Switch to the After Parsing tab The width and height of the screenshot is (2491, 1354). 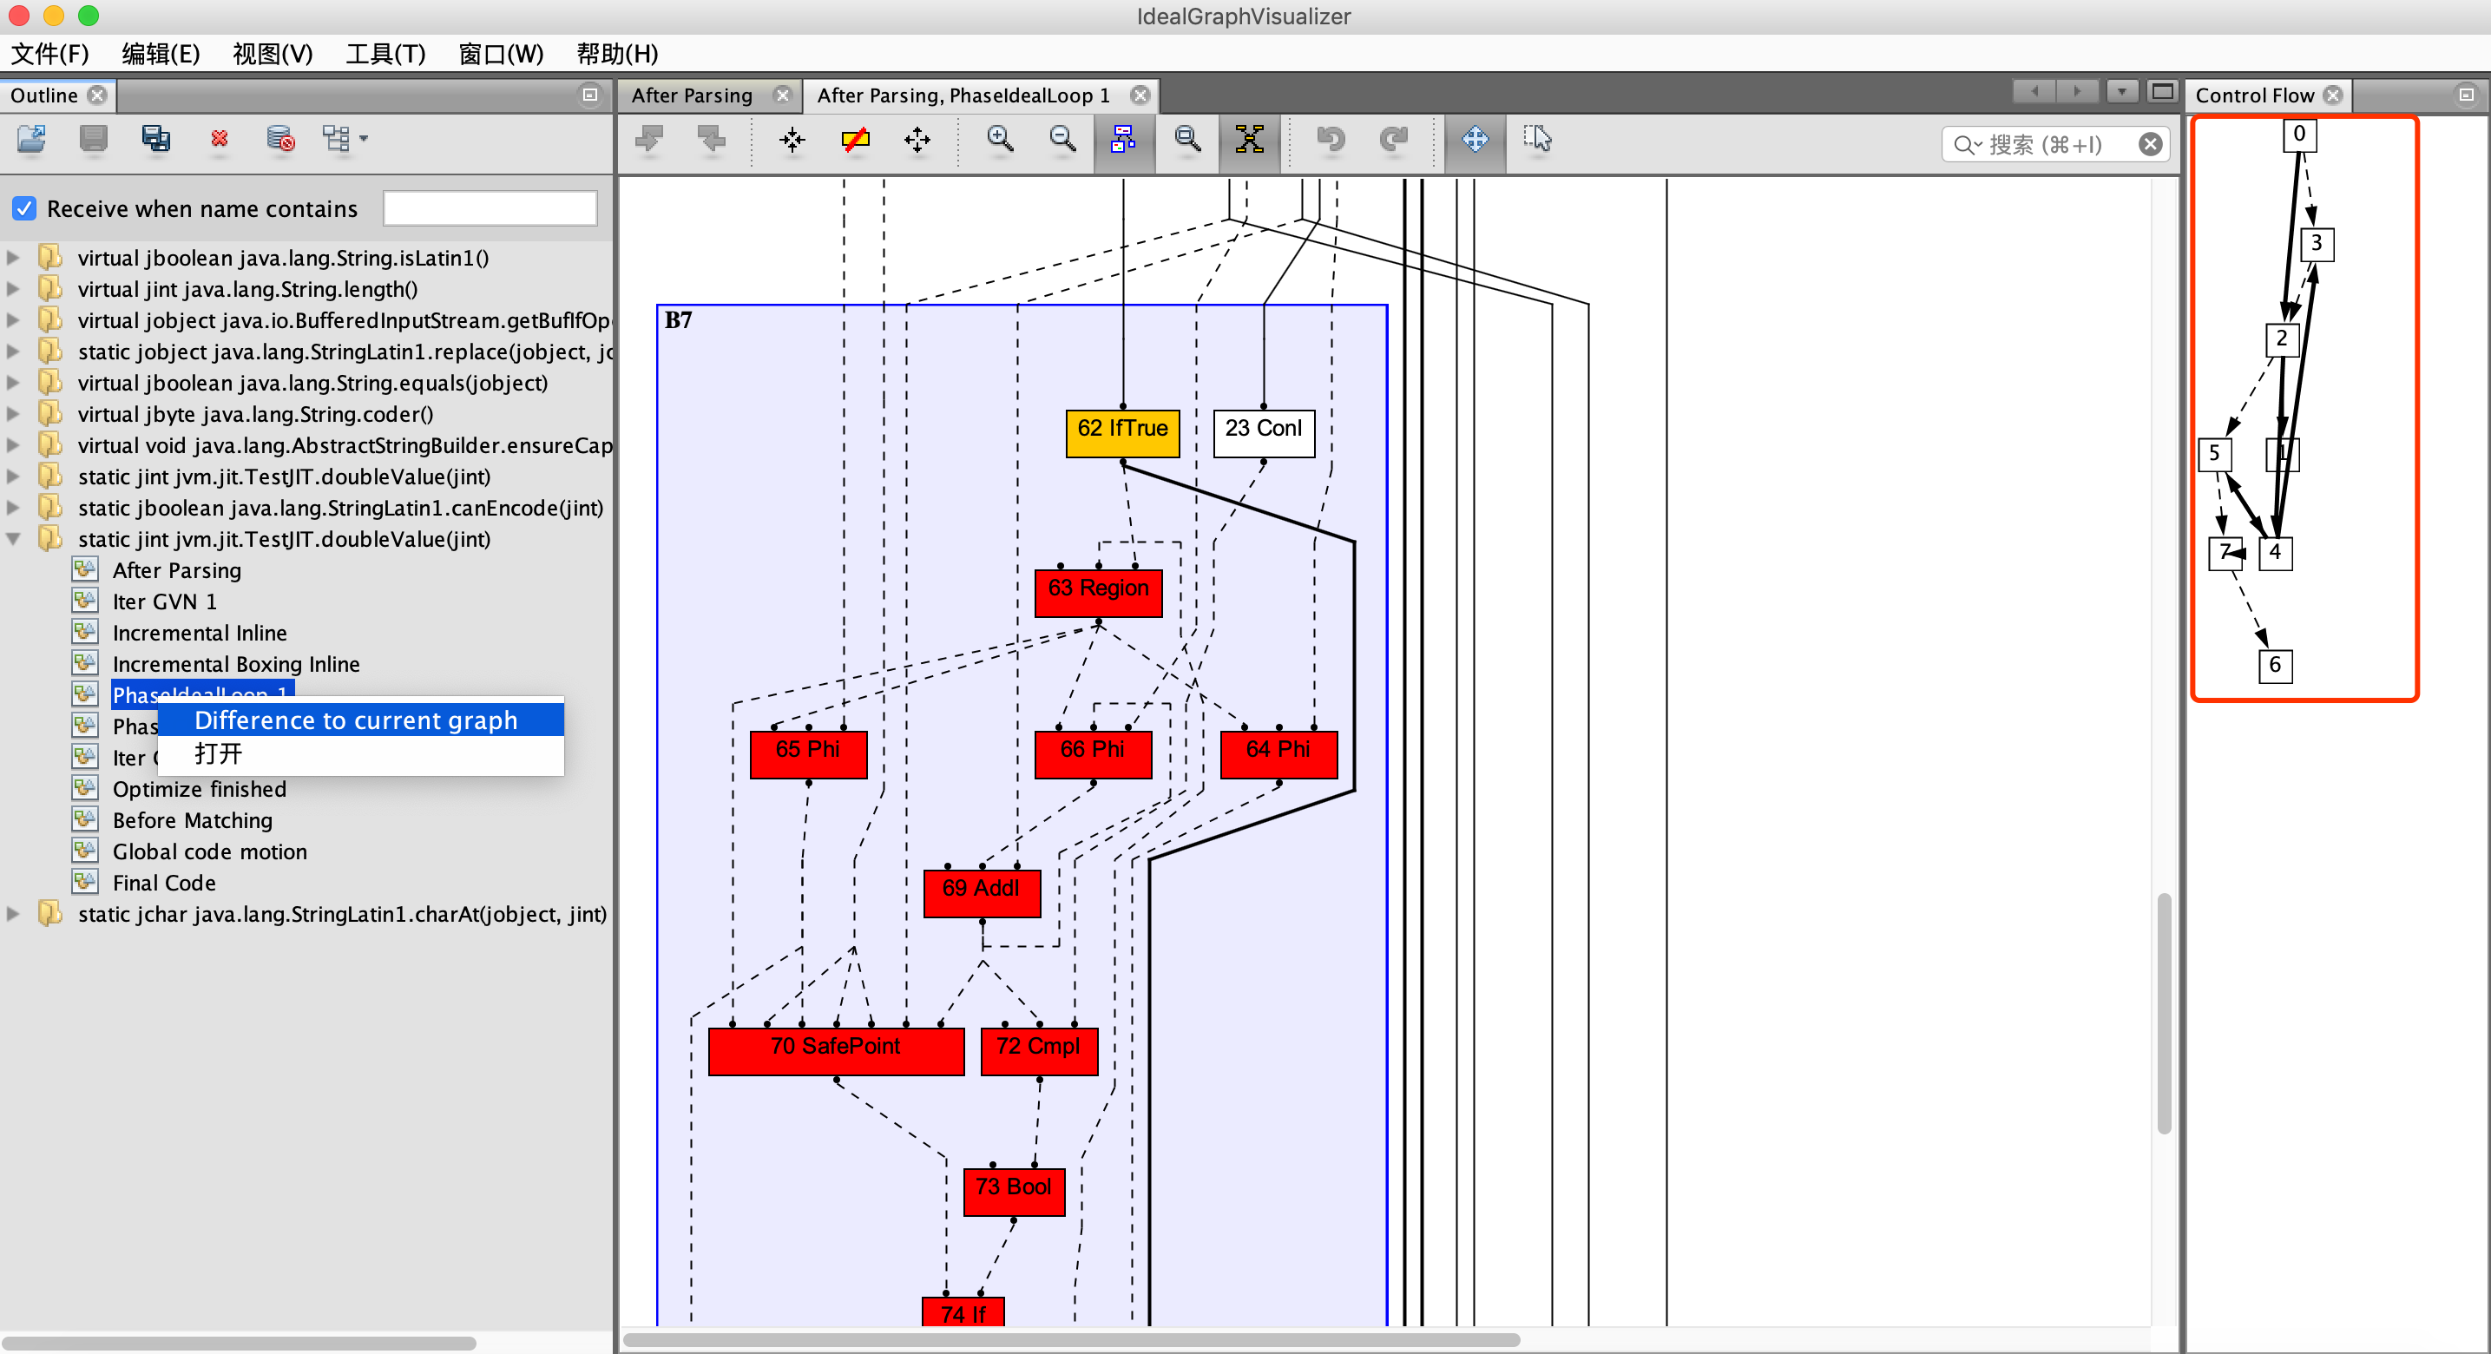click(692, 95)
